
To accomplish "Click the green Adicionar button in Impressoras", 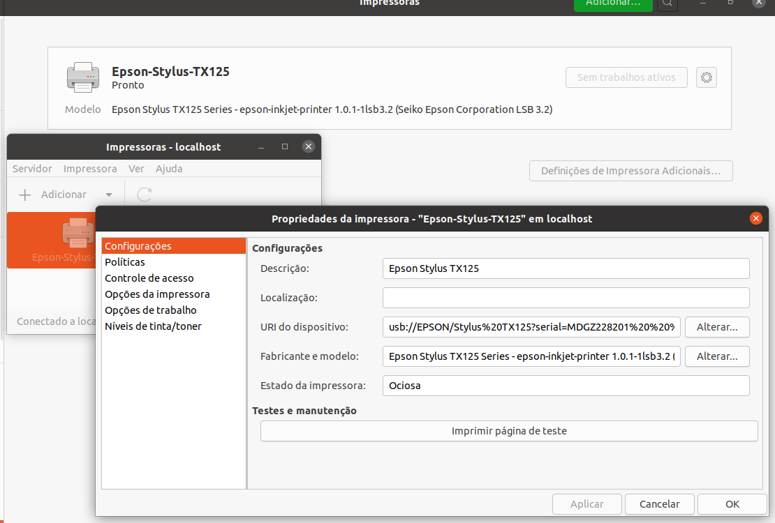I will [x=613, y=4].
